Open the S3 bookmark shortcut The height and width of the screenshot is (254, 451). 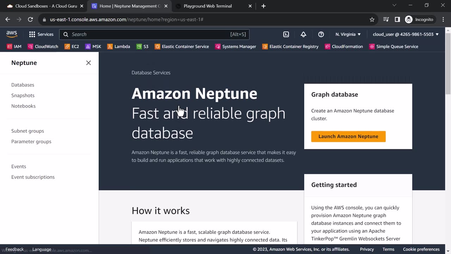click(142, 47)
